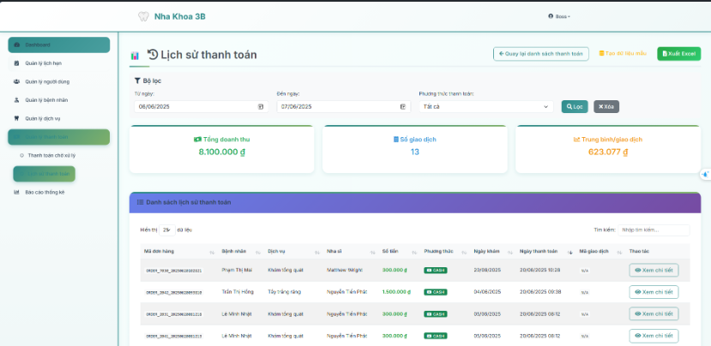Go to Dashboard in the sidebar
Image resolution: width=711 pixels, height=346 pixels.
pos(58,45)
